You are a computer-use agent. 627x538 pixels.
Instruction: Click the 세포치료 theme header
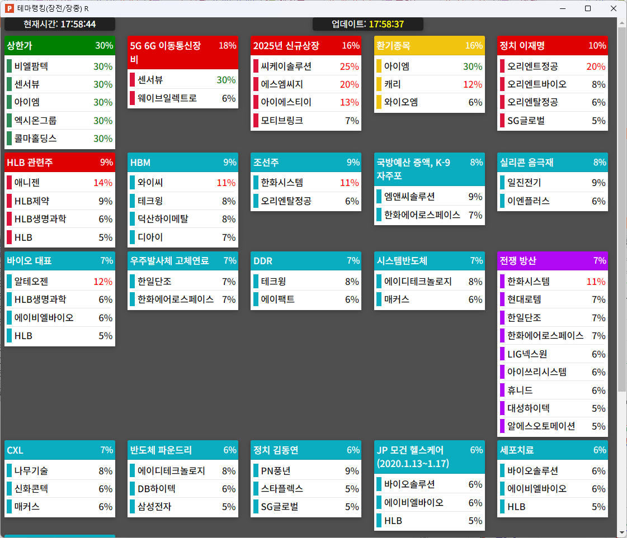pyautogui.click(x=553, y=450)
